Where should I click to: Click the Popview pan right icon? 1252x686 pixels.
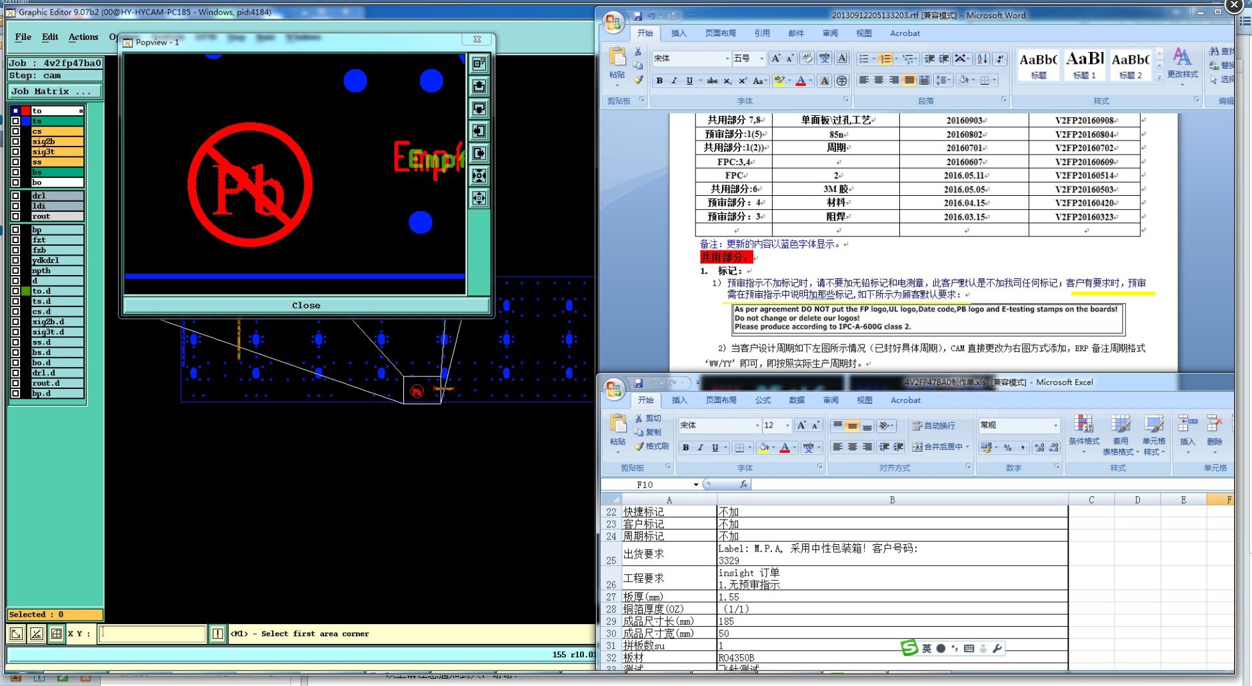pos(479,154)
